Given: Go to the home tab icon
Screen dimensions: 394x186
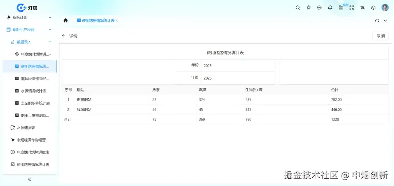Looking at the screenshot, I should click(66, 21).
